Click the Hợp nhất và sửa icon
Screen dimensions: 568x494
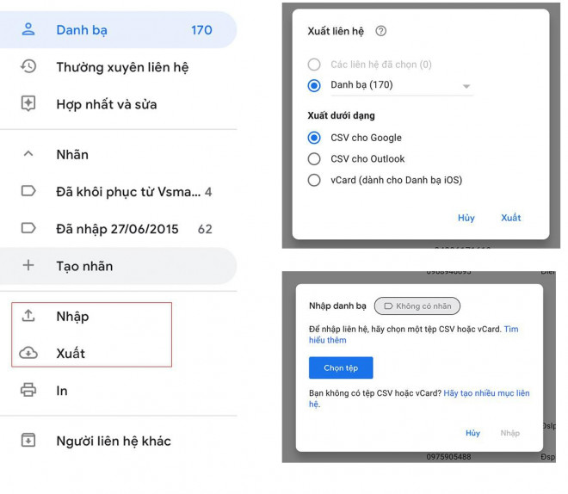coord(28,104)
